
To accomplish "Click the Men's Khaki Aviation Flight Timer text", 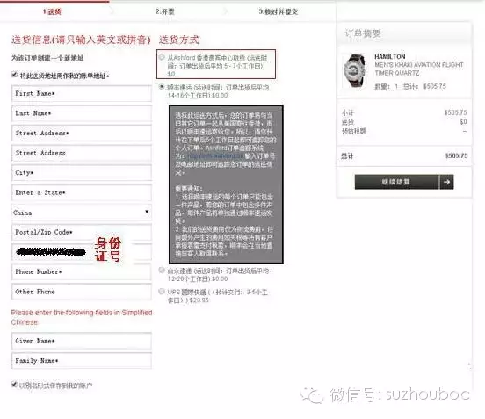I will tap(419, 69).
